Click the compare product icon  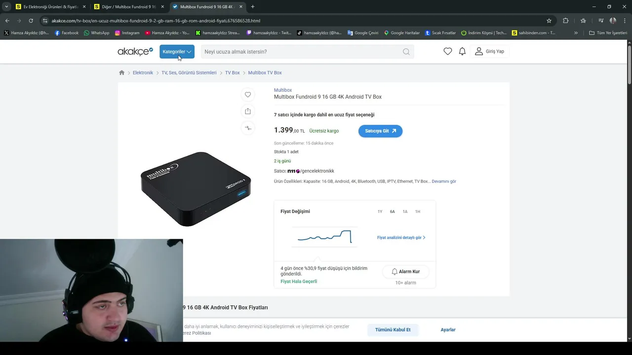coord(248,128)
